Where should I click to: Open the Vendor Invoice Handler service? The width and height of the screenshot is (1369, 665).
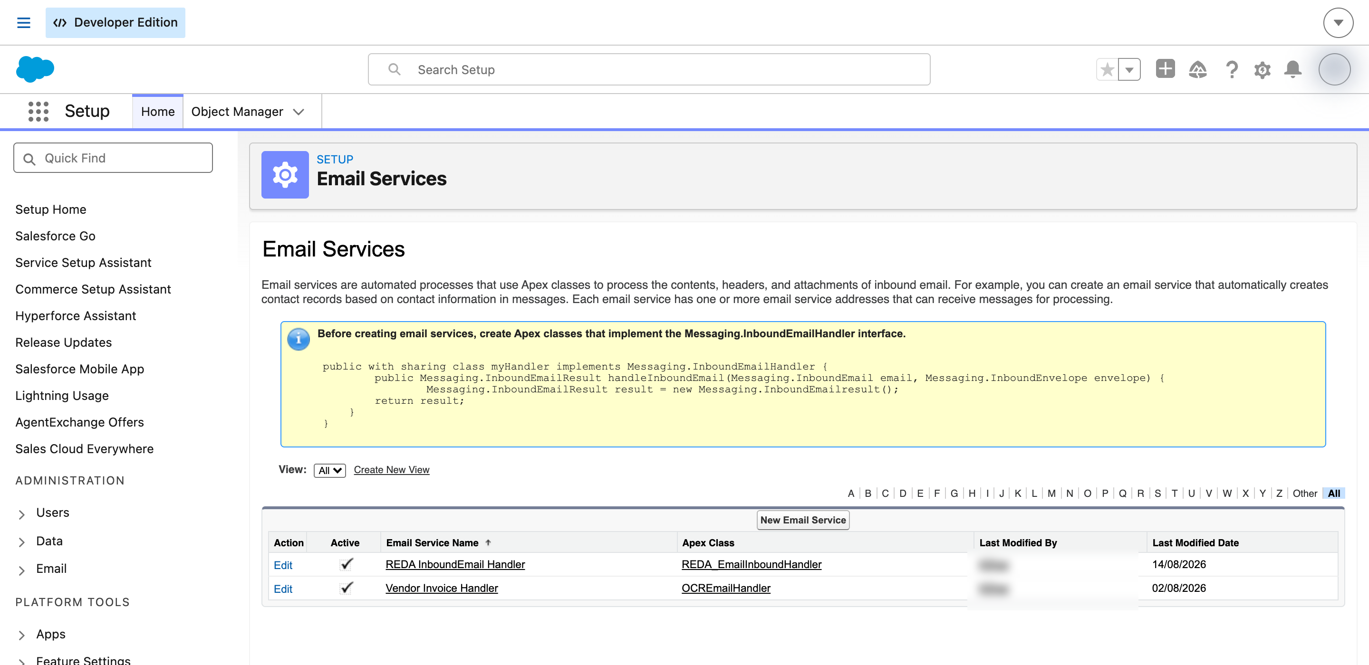pos(442,588)
